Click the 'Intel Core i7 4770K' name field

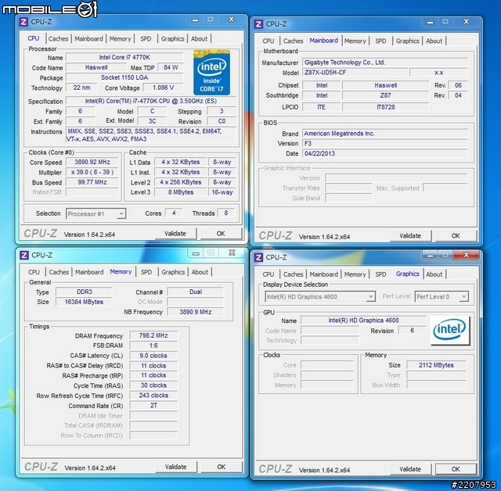[x=124, y=57]
